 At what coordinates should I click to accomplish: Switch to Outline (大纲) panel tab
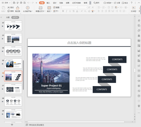8,17
